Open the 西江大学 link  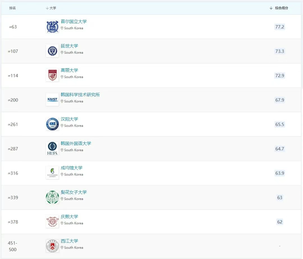tap(69, 241)
